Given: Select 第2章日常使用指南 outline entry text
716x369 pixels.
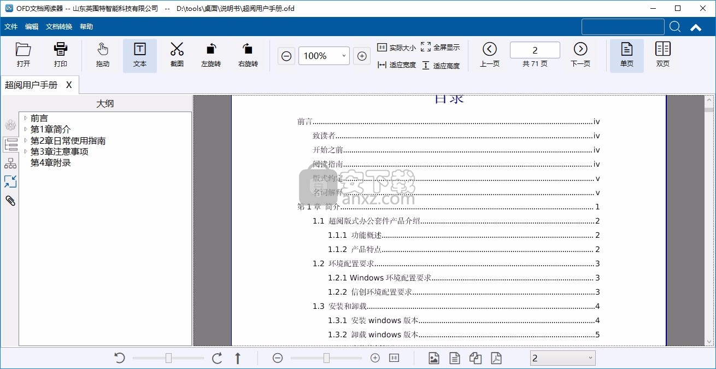Looking at the screenshot, I should (68, 141).
